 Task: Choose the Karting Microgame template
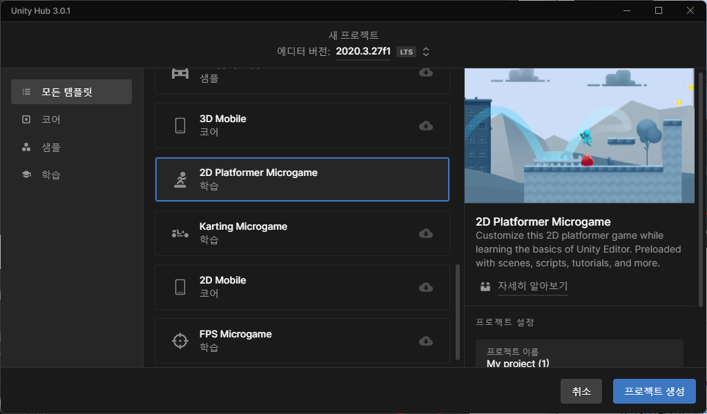pyautogui.click(x=302, y=233)
